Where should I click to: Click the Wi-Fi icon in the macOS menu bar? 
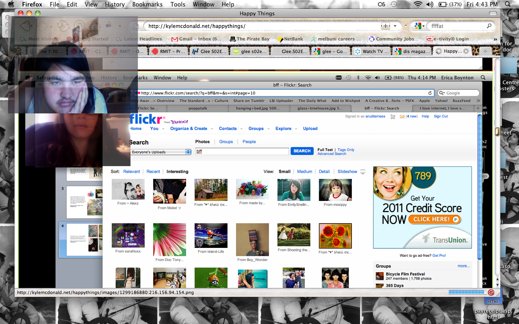418,4
